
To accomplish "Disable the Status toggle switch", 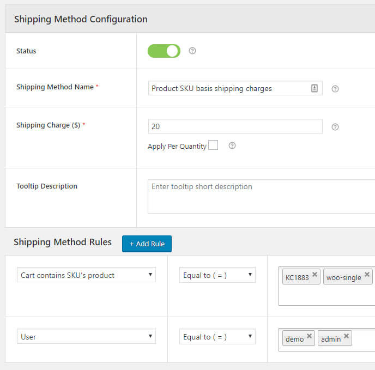I will coord(164,51).
